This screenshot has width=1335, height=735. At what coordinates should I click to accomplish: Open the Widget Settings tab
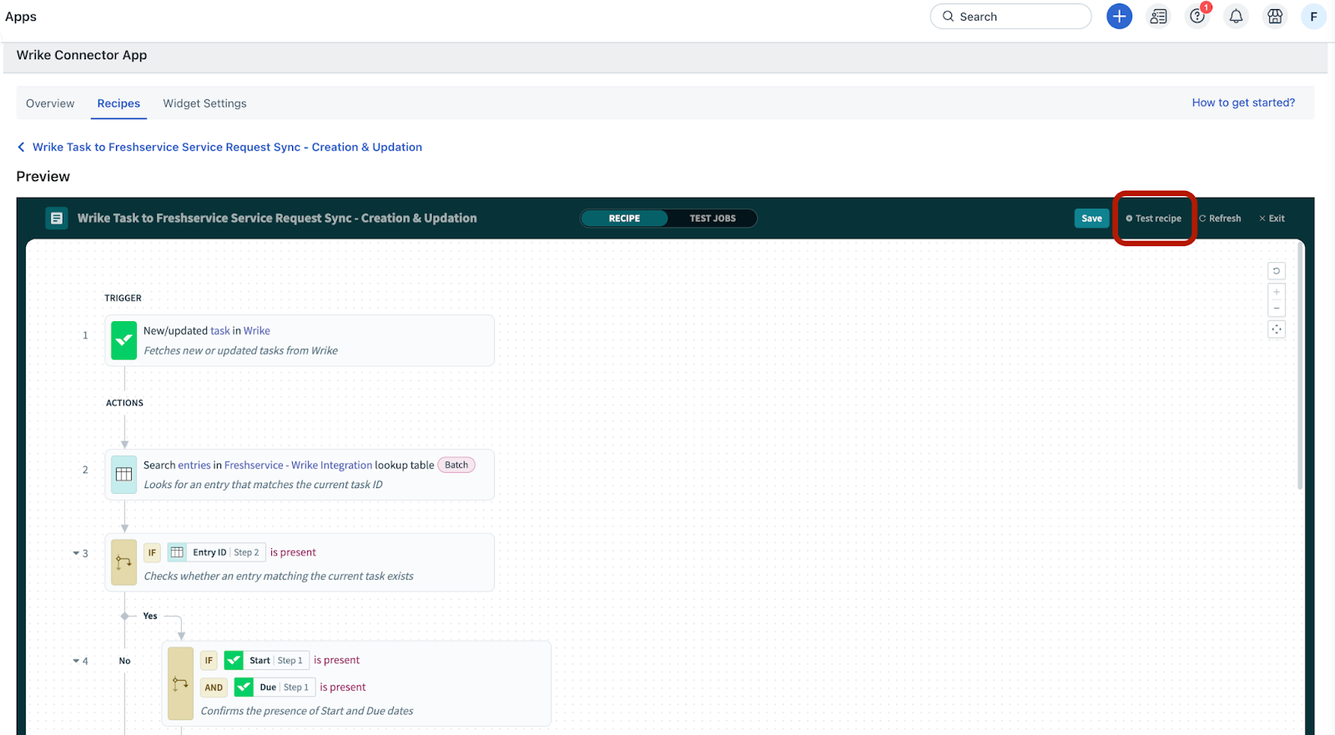click(204, 103)
